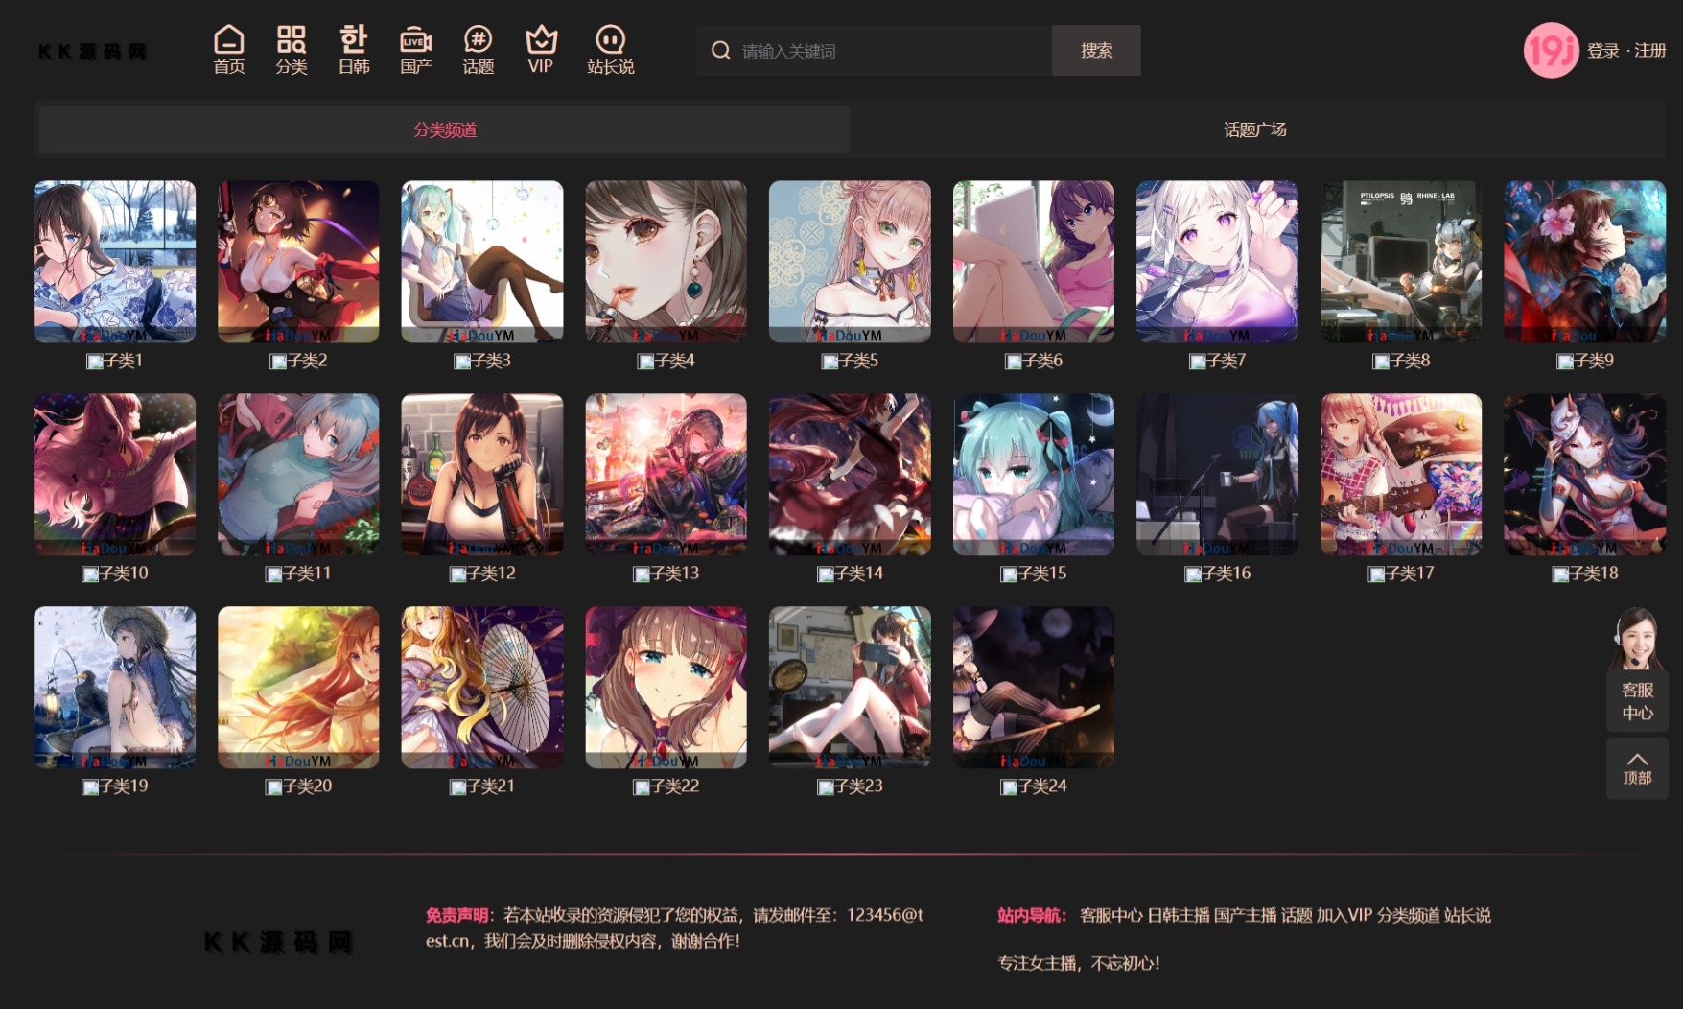Open 子类17 thumbnail
Image resolution: width=1683 pixels, height=1009 pixels.
pyautogui.click(x=1401, y=475)
